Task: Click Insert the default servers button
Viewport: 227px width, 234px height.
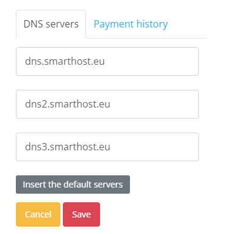Action: [x=73, y=185]
